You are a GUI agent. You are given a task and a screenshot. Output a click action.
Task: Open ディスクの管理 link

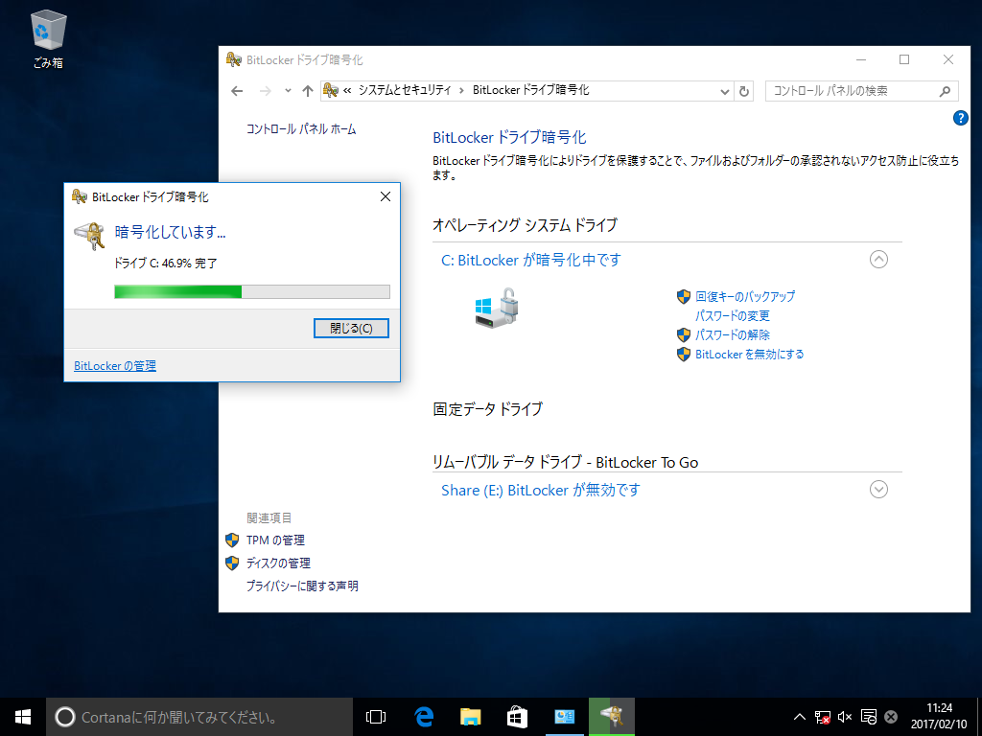[278, 563]
